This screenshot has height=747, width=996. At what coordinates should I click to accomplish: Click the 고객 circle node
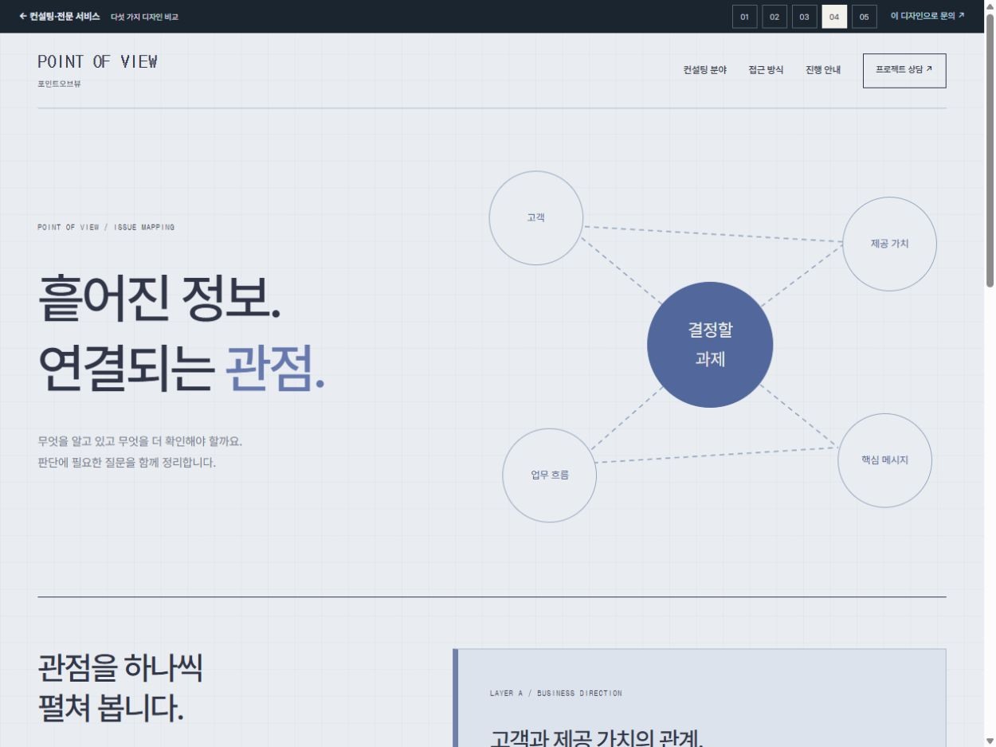pyautogui.click(x=535, y=217)
